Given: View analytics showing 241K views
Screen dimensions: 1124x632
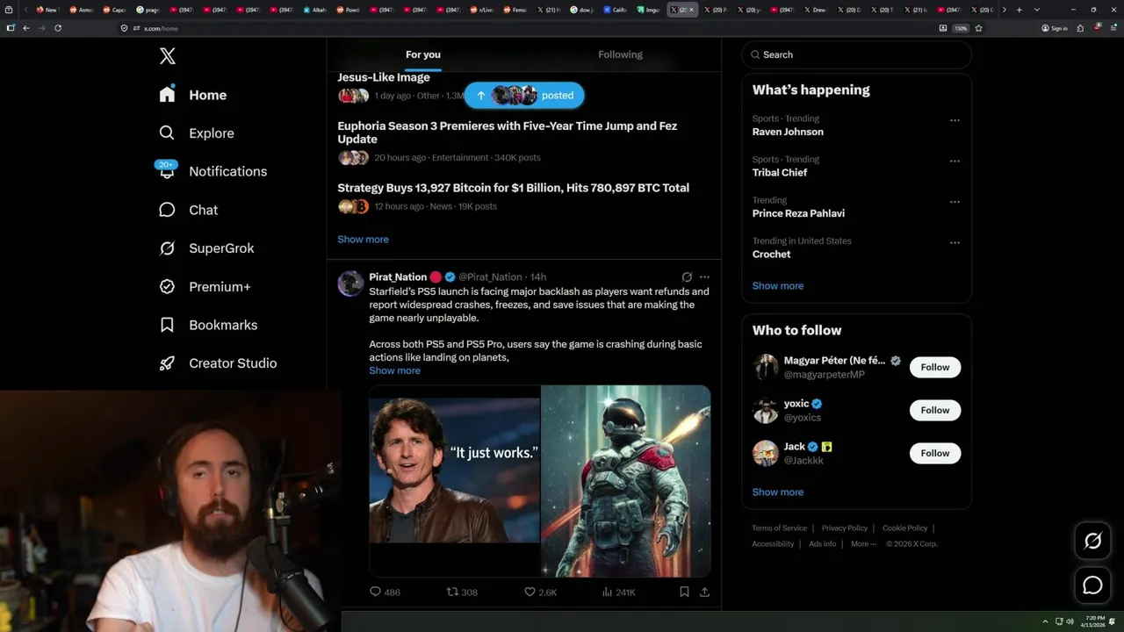Looking at the screenshot, I should tap(618, 592).
